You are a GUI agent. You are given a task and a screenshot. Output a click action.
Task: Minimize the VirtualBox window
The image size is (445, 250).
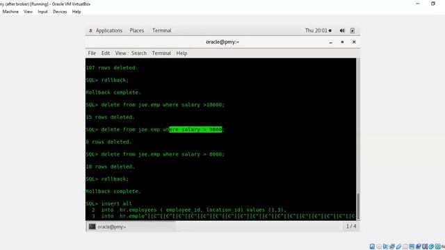418,3
